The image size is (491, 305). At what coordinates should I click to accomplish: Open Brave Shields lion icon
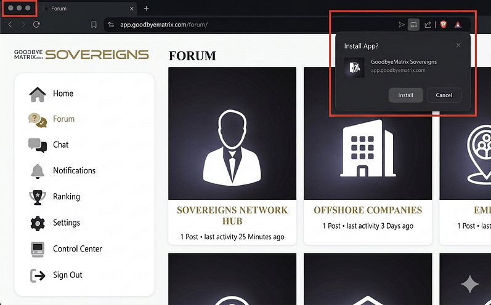444,25
